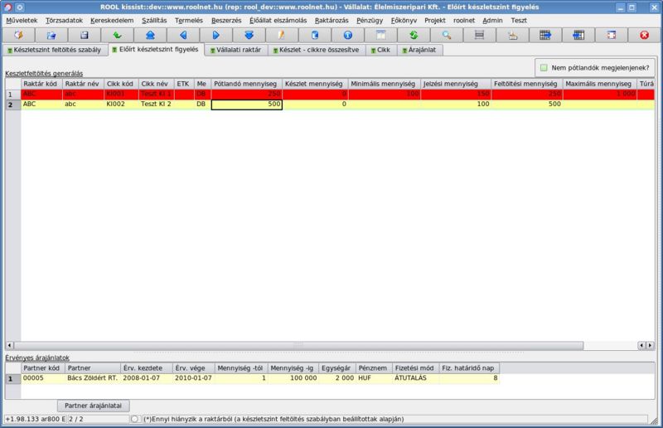Click the pencil edit toolbar icon
The height and width of the screenshot is (428, 663).
pos(282,35)
